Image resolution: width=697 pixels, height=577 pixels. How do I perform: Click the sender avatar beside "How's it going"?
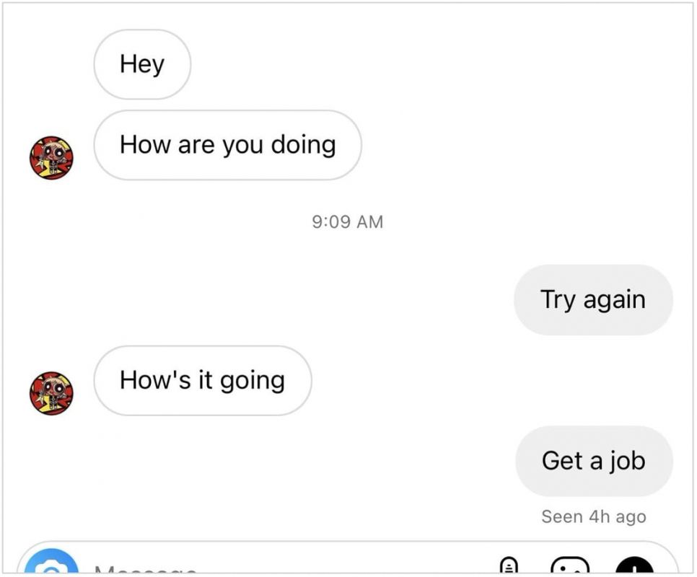pyautogui.click(x=51, y=393)
